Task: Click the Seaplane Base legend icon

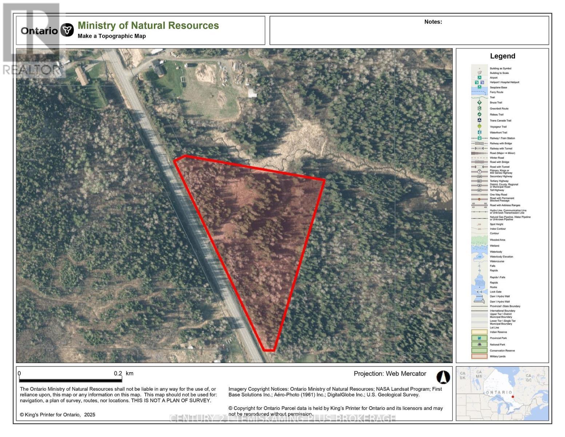Action: 480,87
